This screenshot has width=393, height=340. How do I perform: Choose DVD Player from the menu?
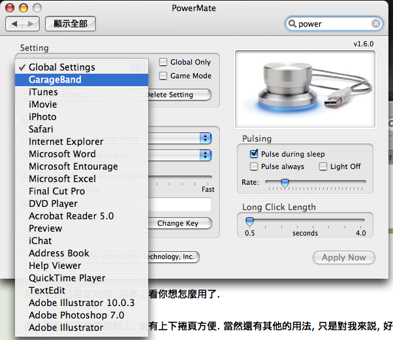tap(82, 204)
